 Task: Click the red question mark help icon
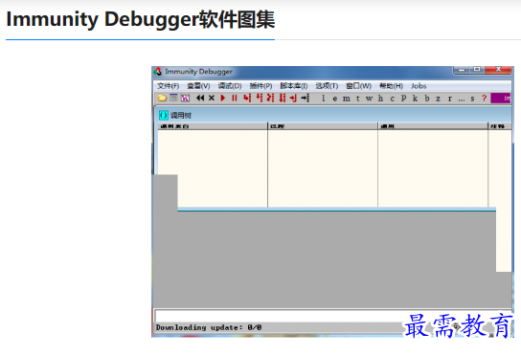484,98
